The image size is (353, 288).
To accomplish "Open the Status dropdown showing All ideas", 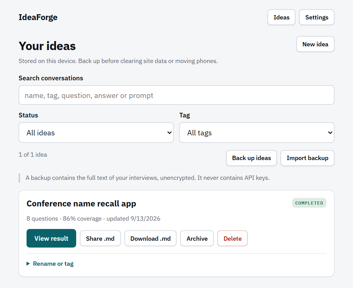I will [96, 133].
